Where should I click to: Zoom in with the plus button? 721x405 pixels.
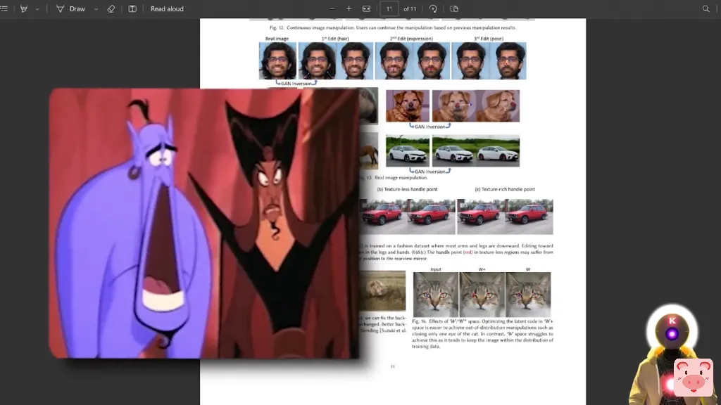349,8
